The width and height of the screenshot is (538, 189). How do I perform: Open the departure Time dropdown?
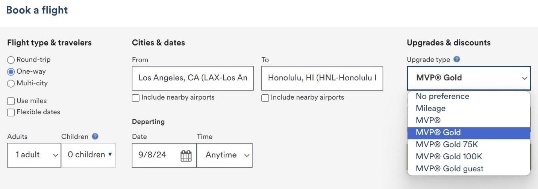pos(224,155)
